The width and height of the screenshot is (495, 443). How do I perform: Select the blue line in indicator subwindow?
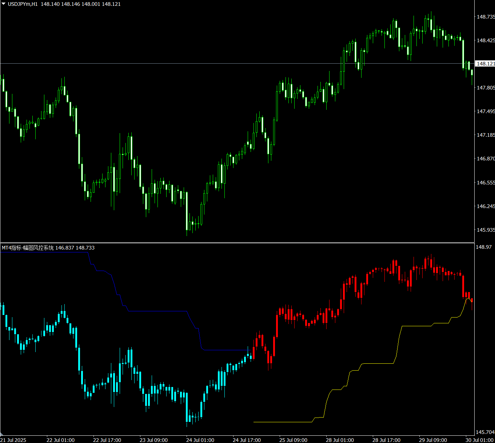click(156, 311)
